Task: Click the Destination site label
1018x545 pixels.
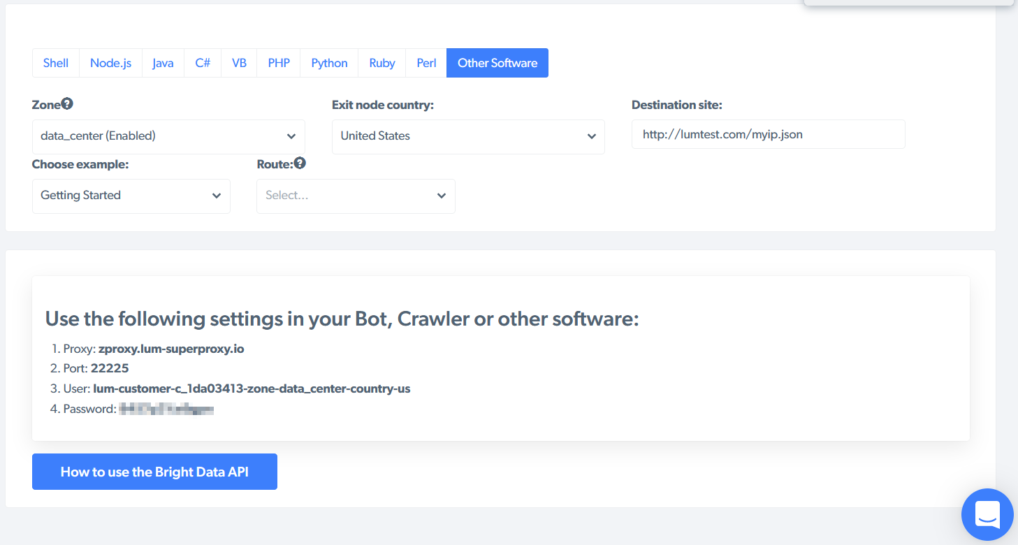Action: tap(677, 105)
